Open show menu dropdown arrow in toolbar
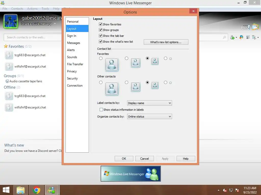 258,38
